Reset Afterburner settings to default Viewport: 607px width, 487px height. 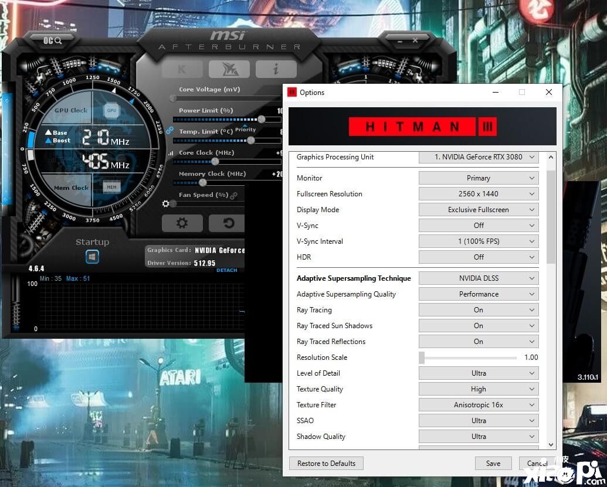click(x=228, y=223)
